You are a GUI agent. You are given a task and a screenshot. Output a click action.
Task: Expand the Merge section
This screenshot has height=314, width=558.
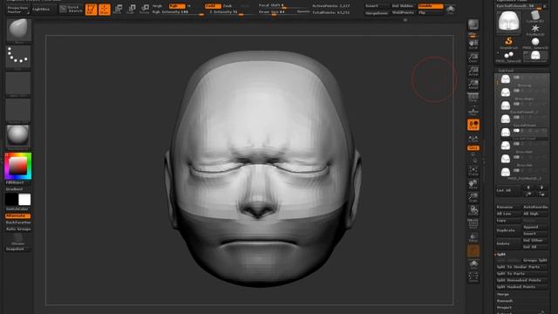[503, 295]
